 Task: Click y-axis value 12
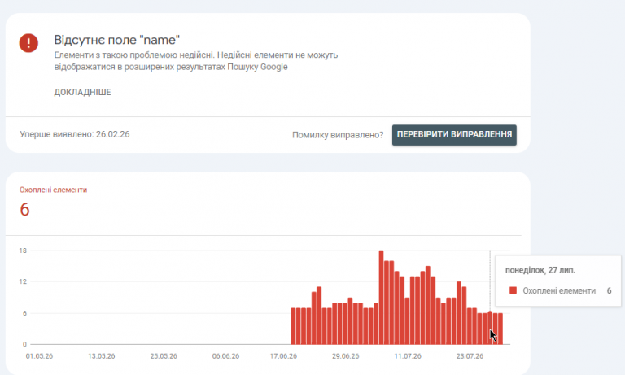23,281
